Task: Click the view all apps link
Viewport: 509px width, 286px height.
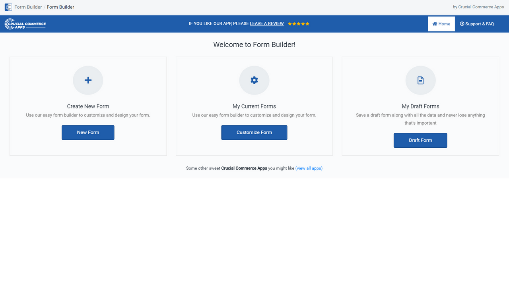Action: coord(309,168)
